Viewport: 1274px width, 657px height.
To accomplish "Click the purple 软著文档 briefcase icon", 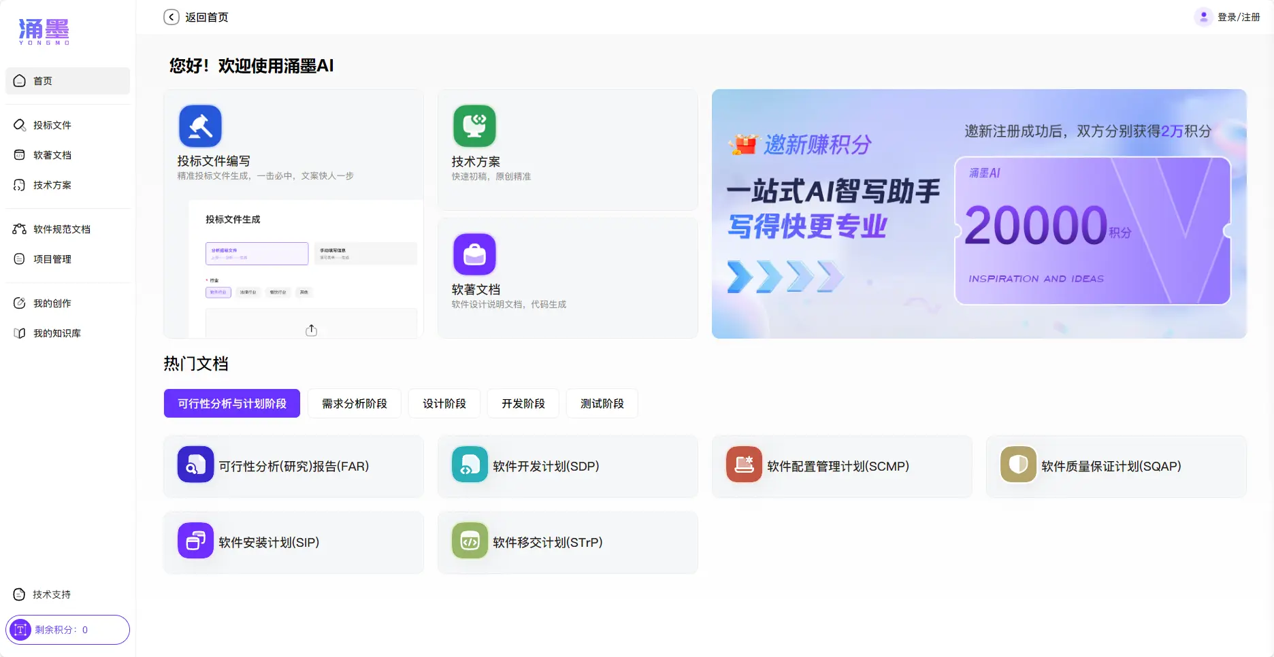I will [x=474, y=254].
